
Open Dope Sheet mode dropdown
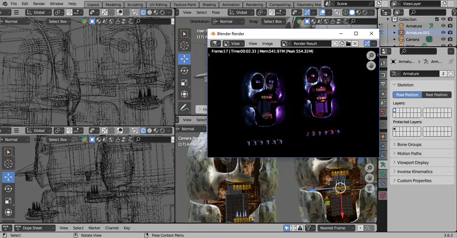[35, 228]
